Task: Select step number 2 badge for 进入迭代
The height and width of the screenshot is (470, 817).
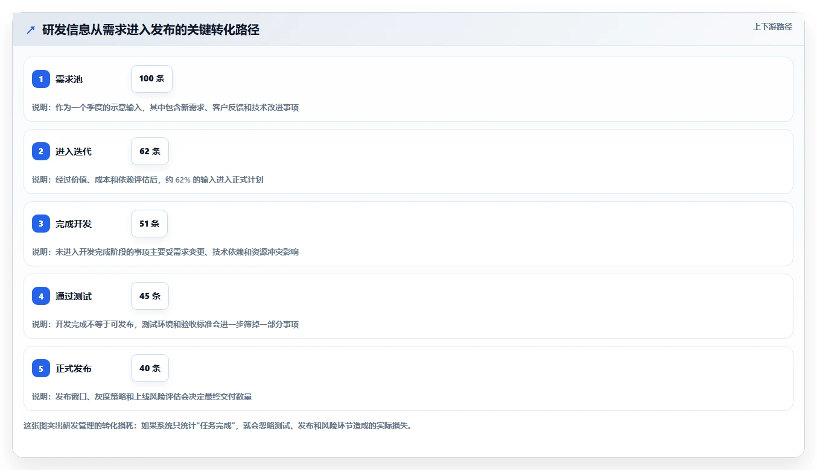Action: click(x=41, y=151)
